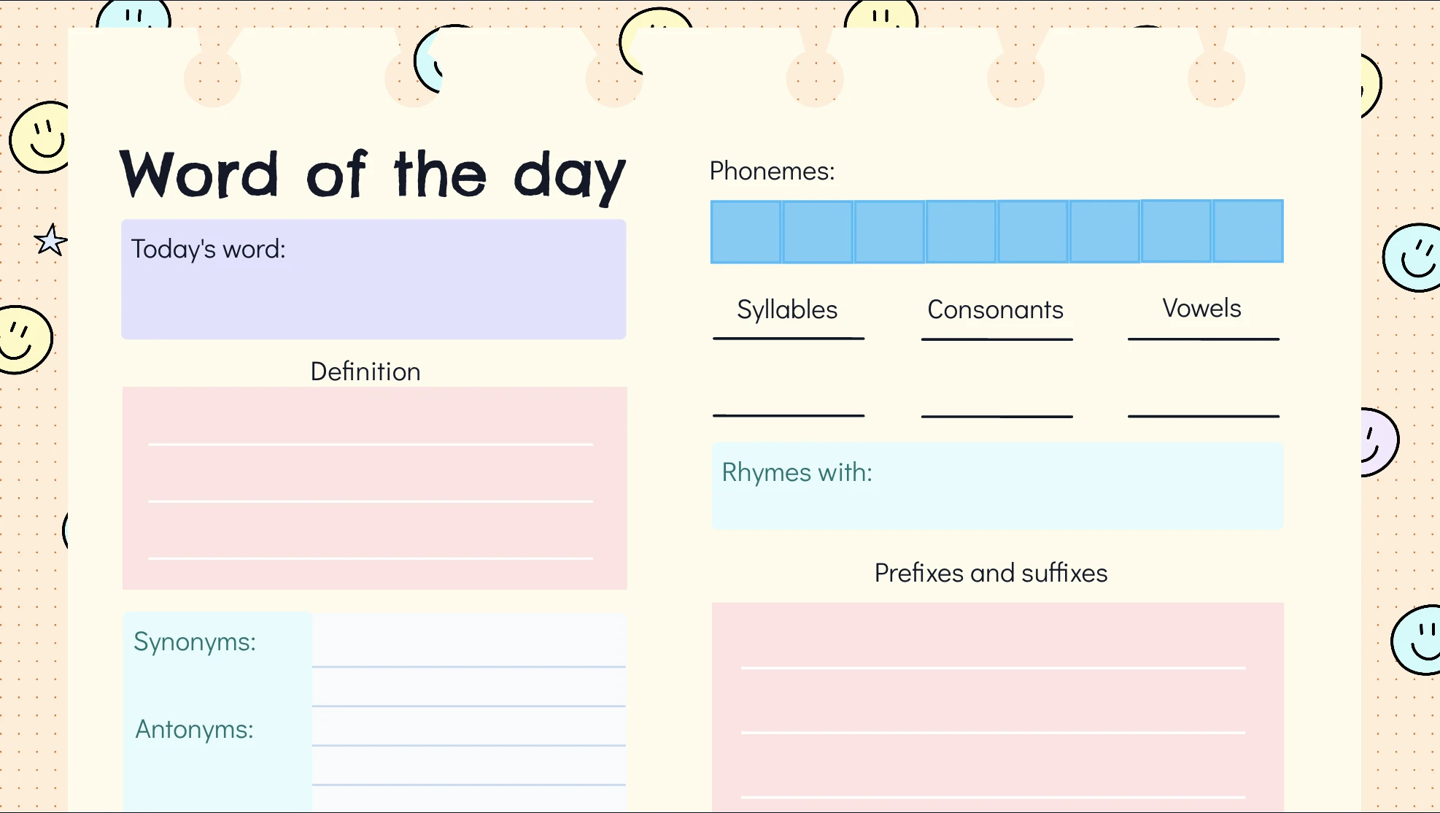Image resolution: width=1440 pixels, height=813 pixels.
Task: Click the Consonants heading
Action: (x=996, y=309)
